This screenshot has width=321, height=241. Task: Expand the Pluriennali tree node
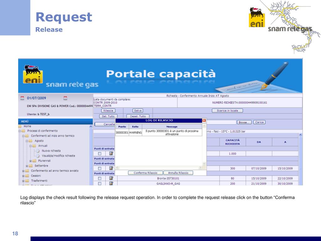(x=30, y=161)
